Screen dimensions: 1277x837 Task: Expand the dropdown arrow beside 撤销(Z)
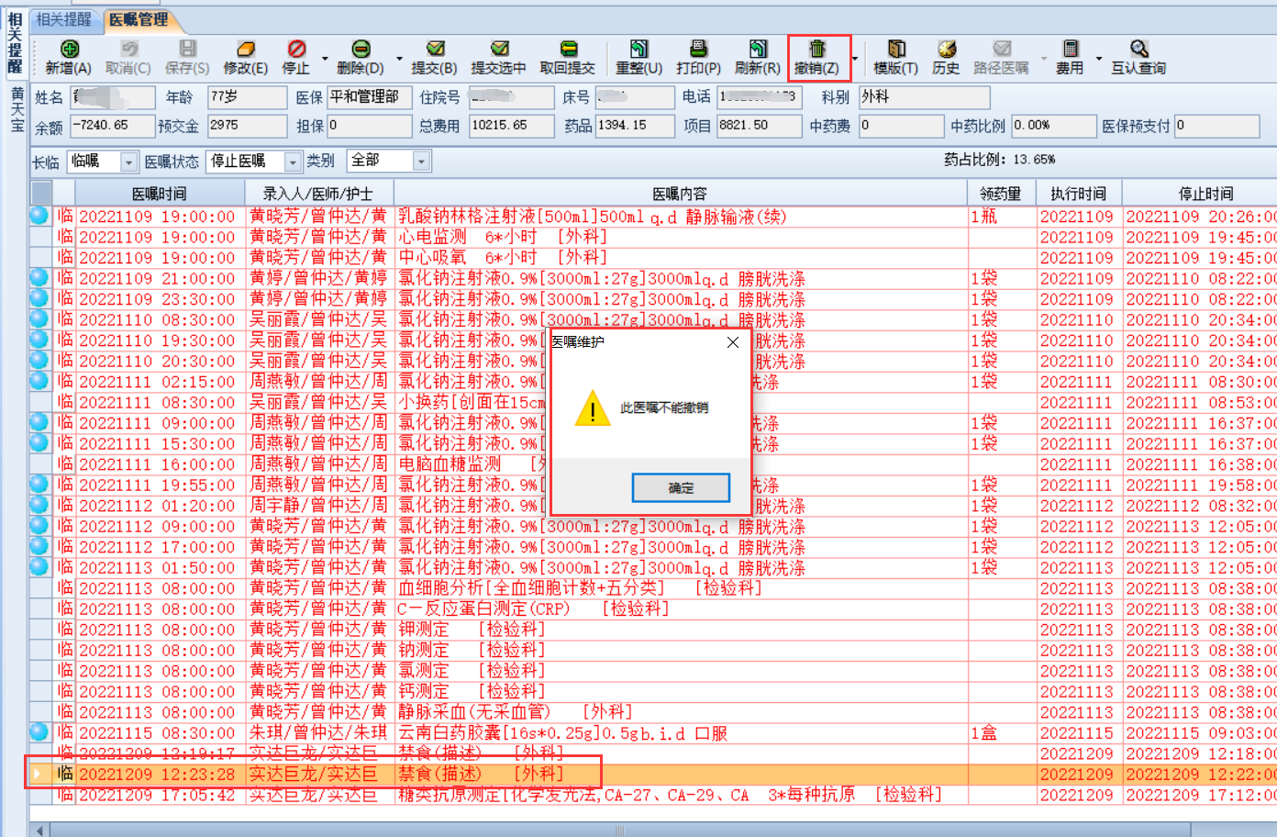854,58
